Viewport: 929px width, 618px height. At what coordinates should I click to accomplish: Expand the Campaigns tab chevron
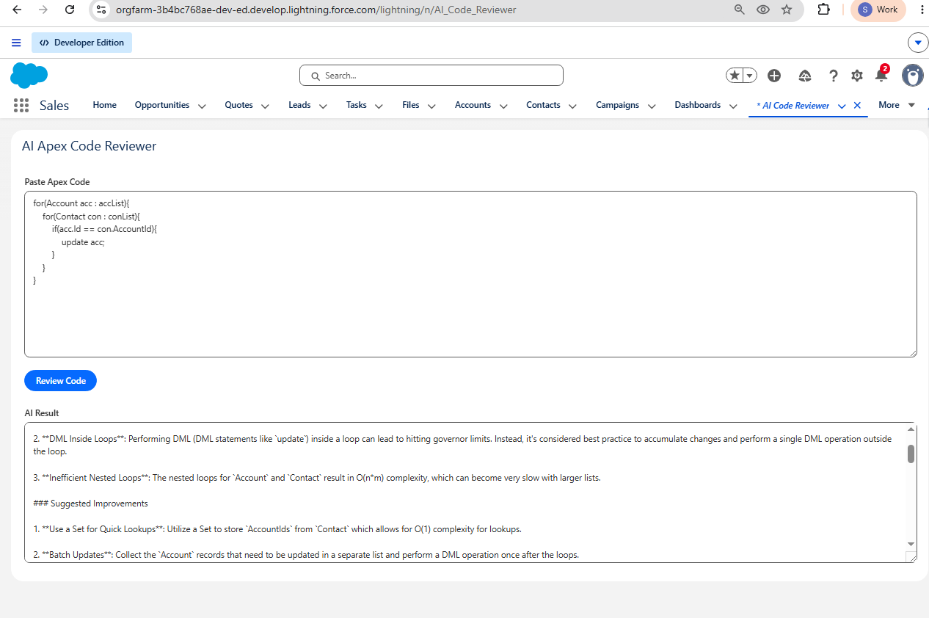(652, 106)
